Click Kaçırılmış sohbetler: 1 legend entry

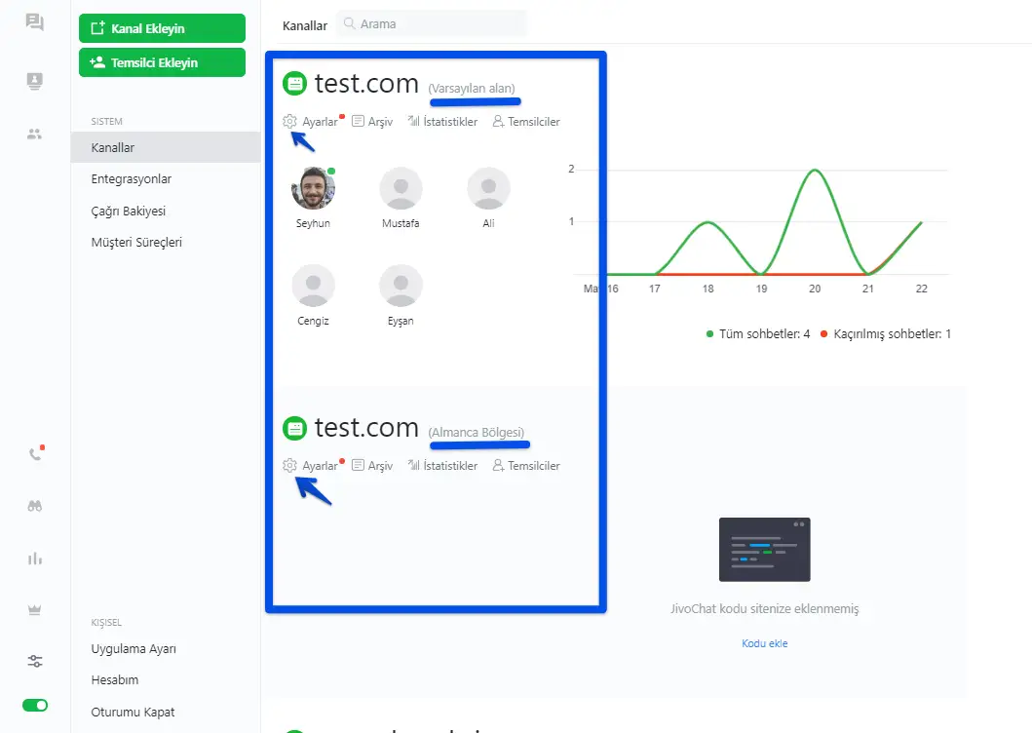(x=886, y=334)
